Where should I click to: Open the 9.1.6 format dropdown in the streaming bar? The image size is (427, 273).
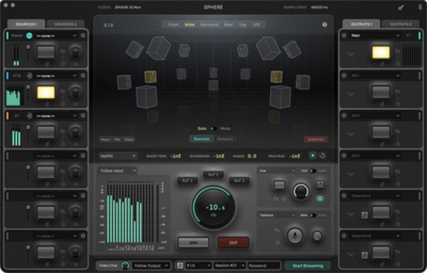point(198,266)
